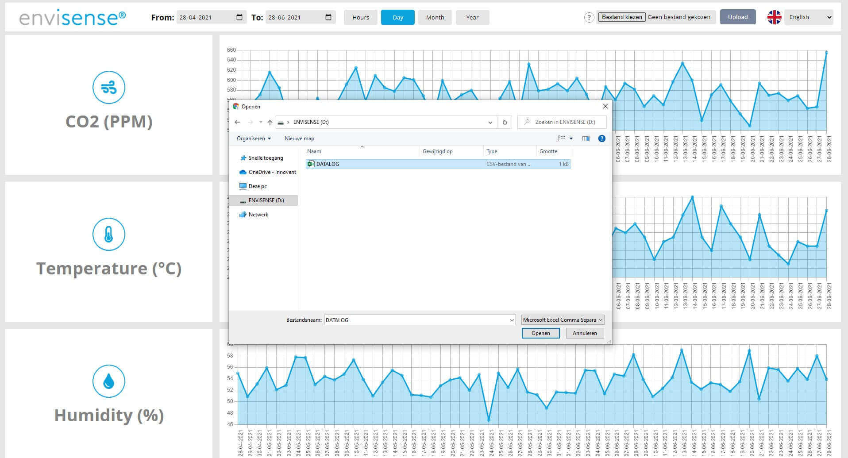Open the English language dropdown
Screen dimensions: 848x458
tap(809, 17)
